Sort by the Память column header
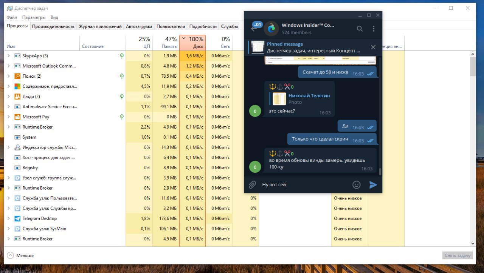484x273 pixels. (x=166, y=43)
